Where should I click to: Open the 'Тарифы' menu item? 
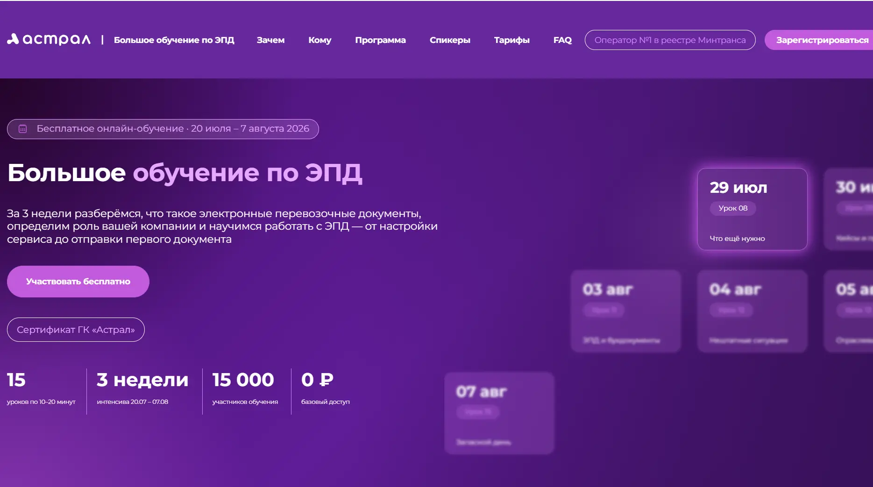[512, 40]
